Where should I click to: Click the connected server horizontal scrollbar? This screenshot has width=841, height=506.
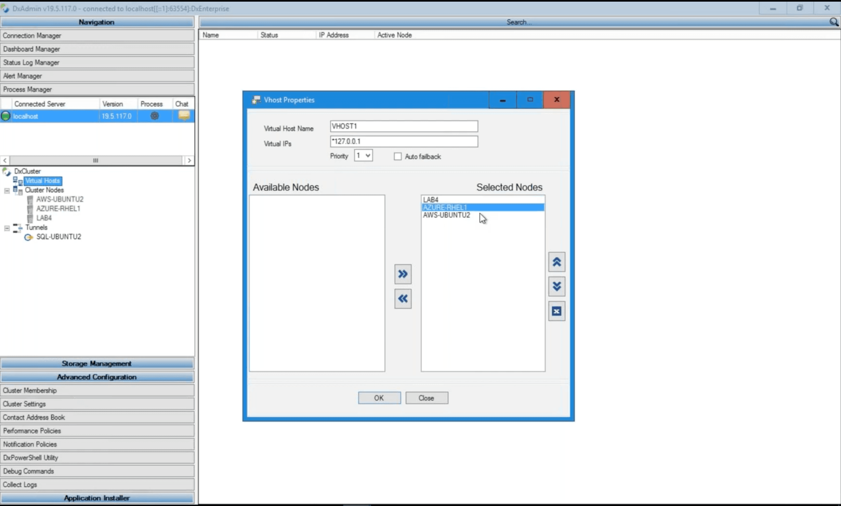click(x=96, y=160)
